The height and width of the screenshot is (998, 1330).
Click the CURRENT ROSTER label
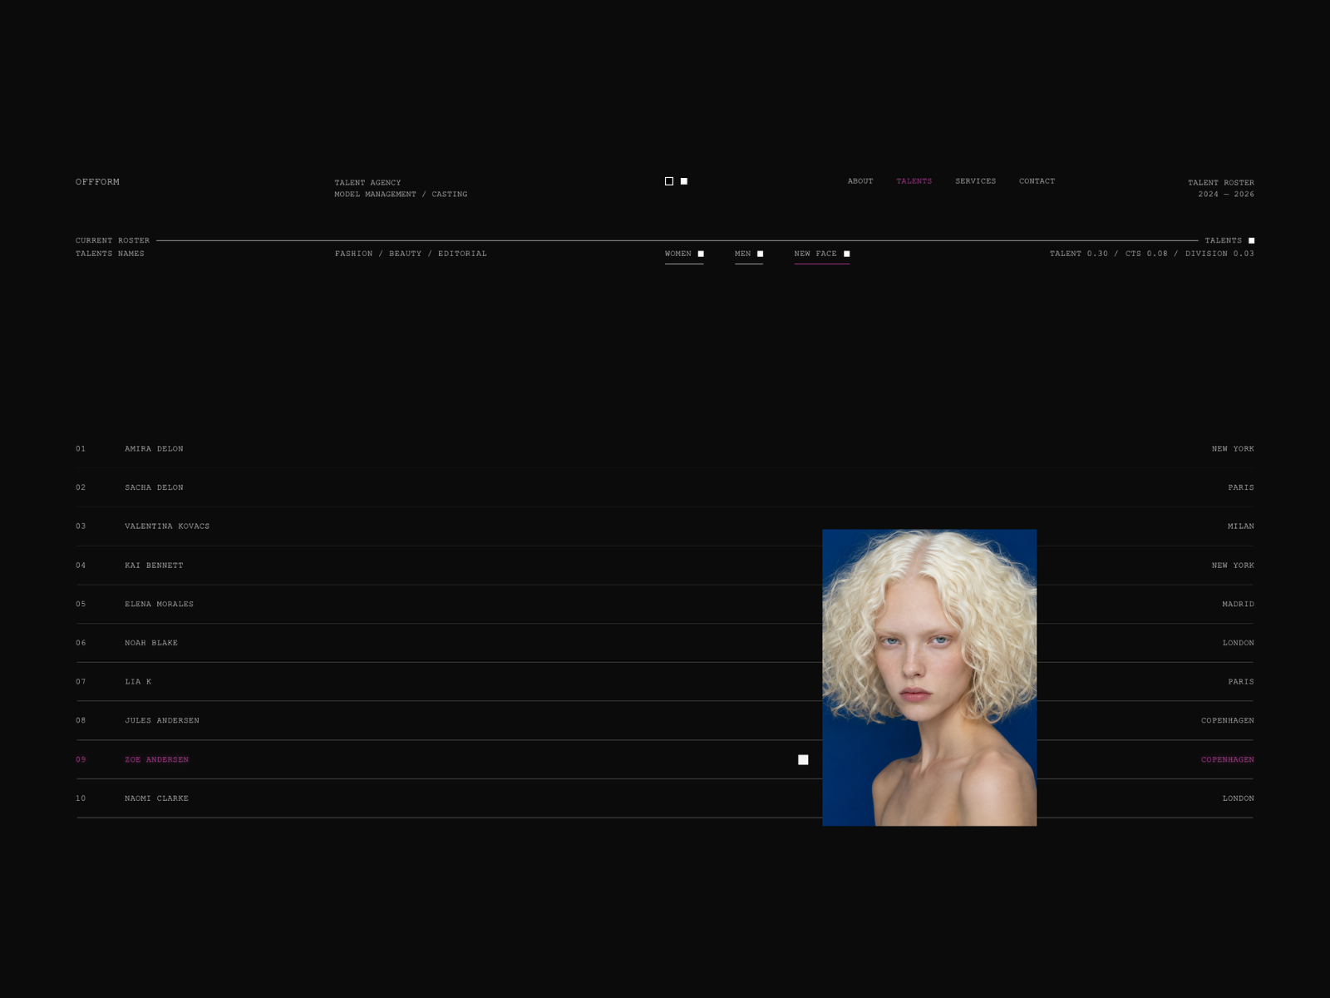112,240
